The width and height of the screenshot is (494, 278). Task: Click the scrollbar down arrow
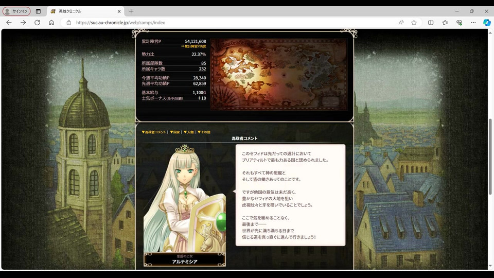490,266
